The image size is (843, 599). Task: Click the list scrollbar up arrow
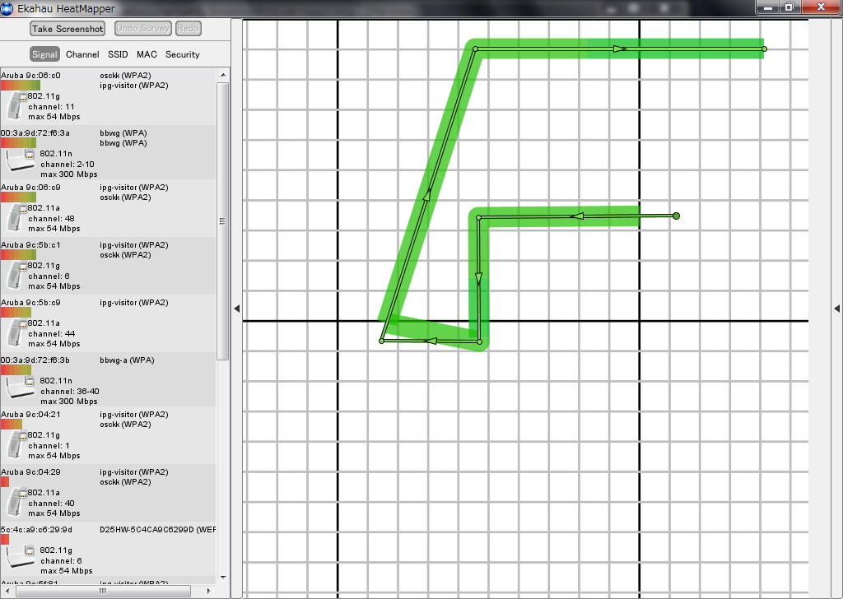pos(223,75)
